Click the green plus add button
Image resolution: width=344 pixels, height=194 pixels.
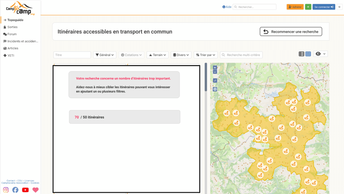[308, 7]
